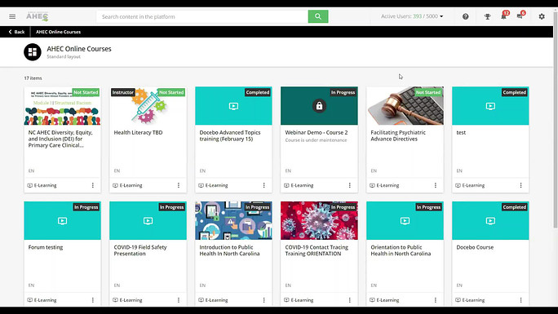Expand the Active Users dropdown
The image size is (558, 314).
(x=412, y=16)
